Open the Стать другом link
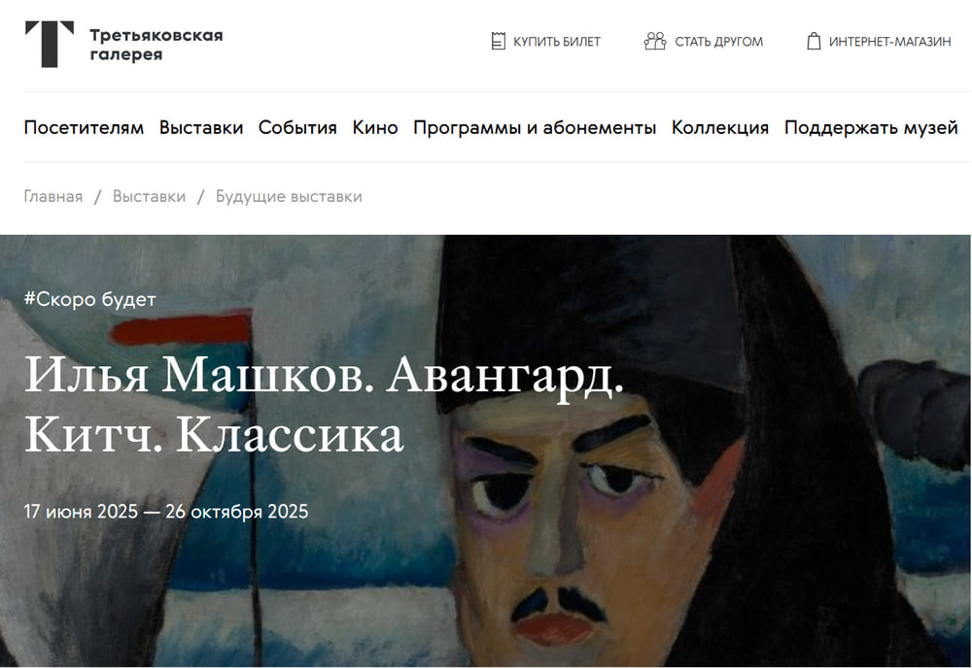Screen dimensions: 972x668 718,42
